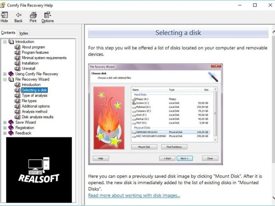Click the purple book icon for Feedback
Image resolution: width=275 pixels, height=206 pixels.
click(x=11, y=133)
